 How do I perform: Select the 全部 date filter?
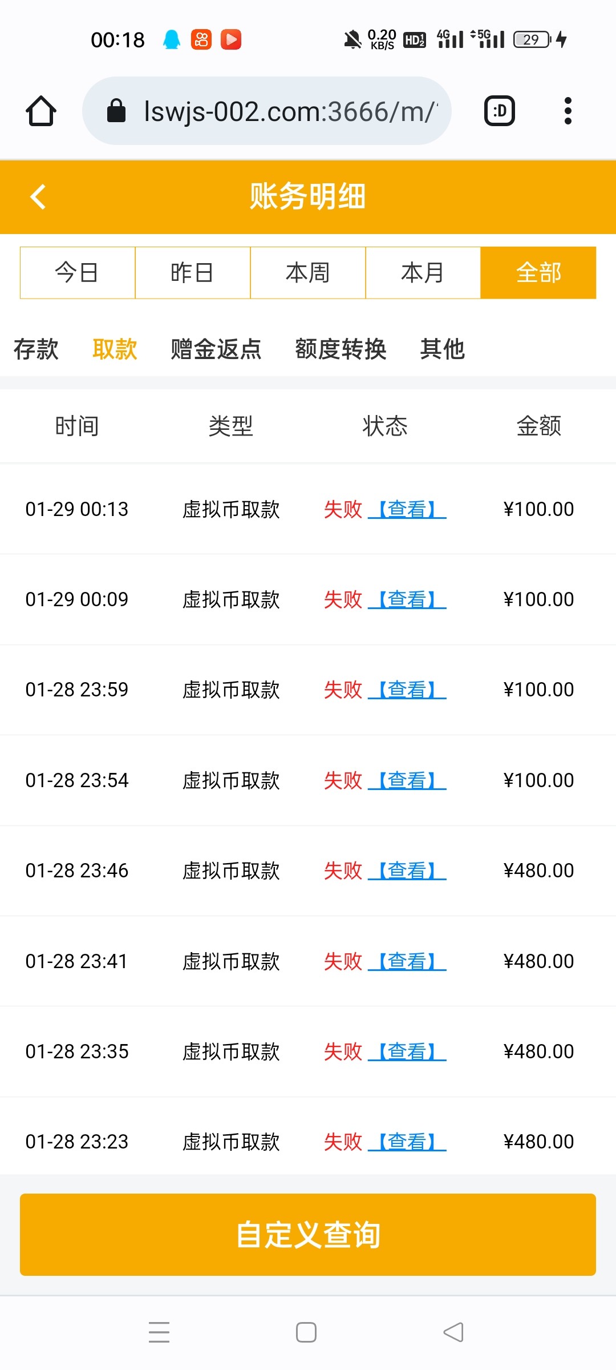[538, 273]
